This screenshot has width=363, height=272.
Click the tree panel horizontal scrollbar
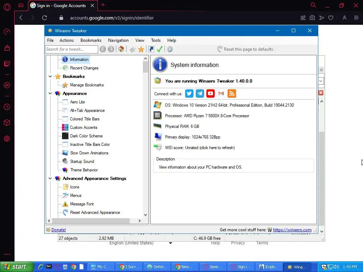pos(91,221)
